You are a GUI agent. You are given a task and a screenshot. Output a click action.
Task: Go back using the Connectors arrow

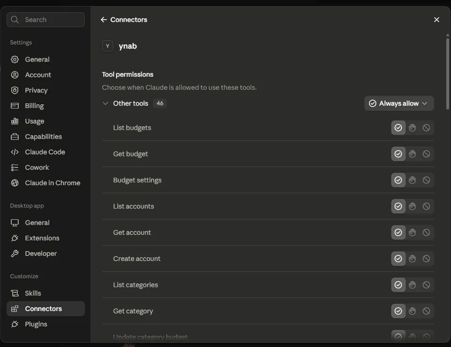(104, 20)
